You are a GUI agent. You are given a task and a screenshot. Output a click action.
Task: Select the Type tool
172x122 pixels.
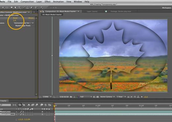point(19,8)
